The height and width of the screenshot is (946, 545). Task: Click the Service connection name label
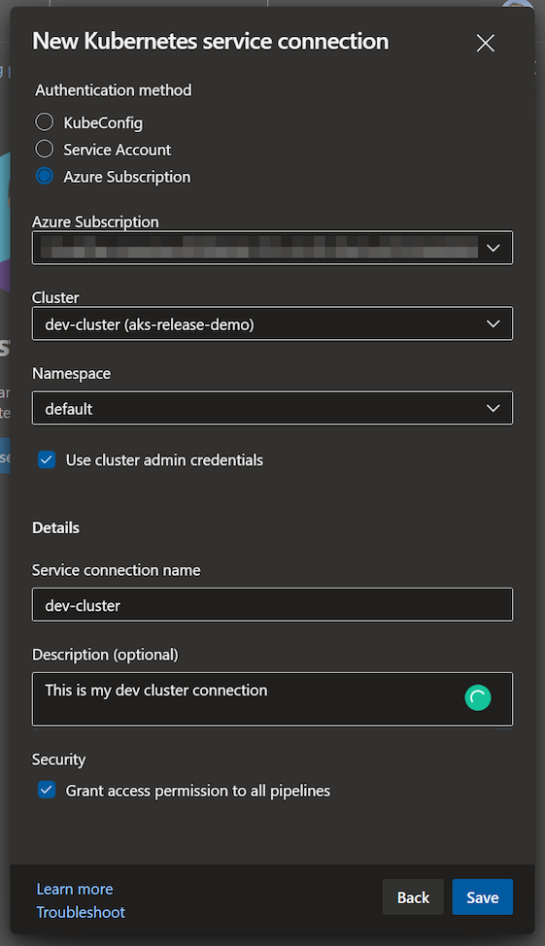pos(116,570)
